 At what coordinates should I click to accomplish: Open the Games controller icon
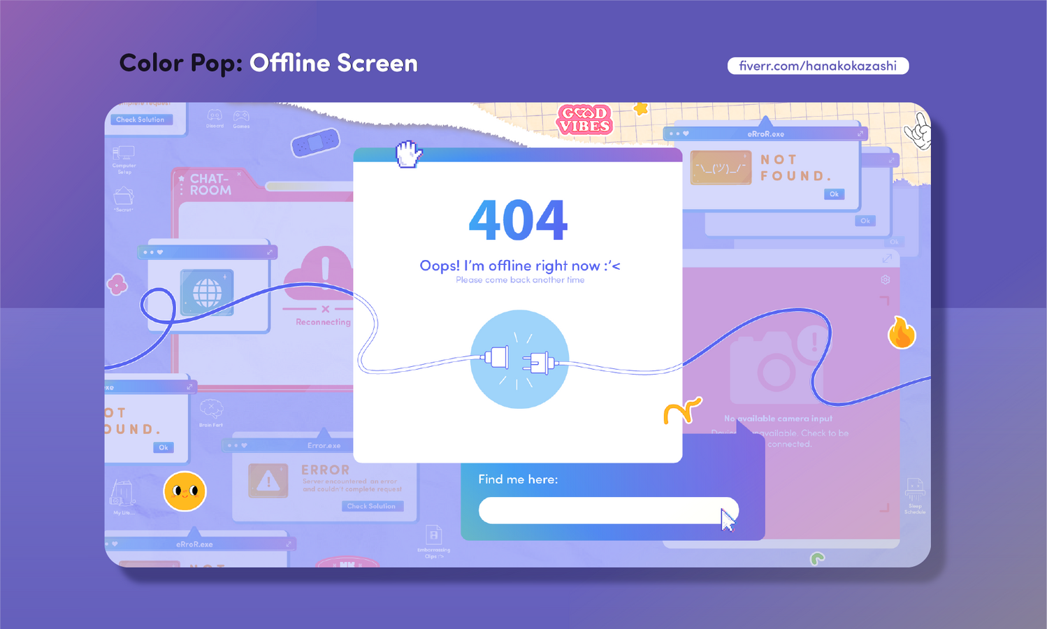click(x=241, y=117)
